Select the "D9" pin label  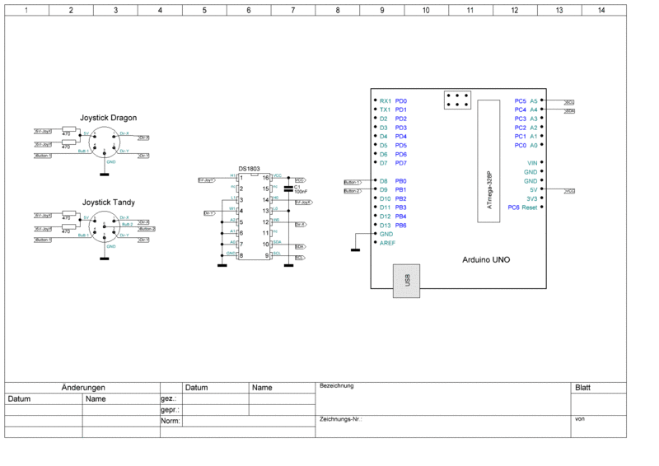(x=384, y=190)
